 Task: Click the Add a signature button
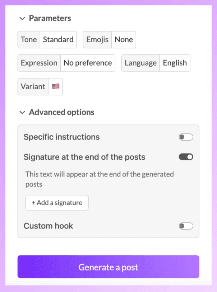click(57, 203)
